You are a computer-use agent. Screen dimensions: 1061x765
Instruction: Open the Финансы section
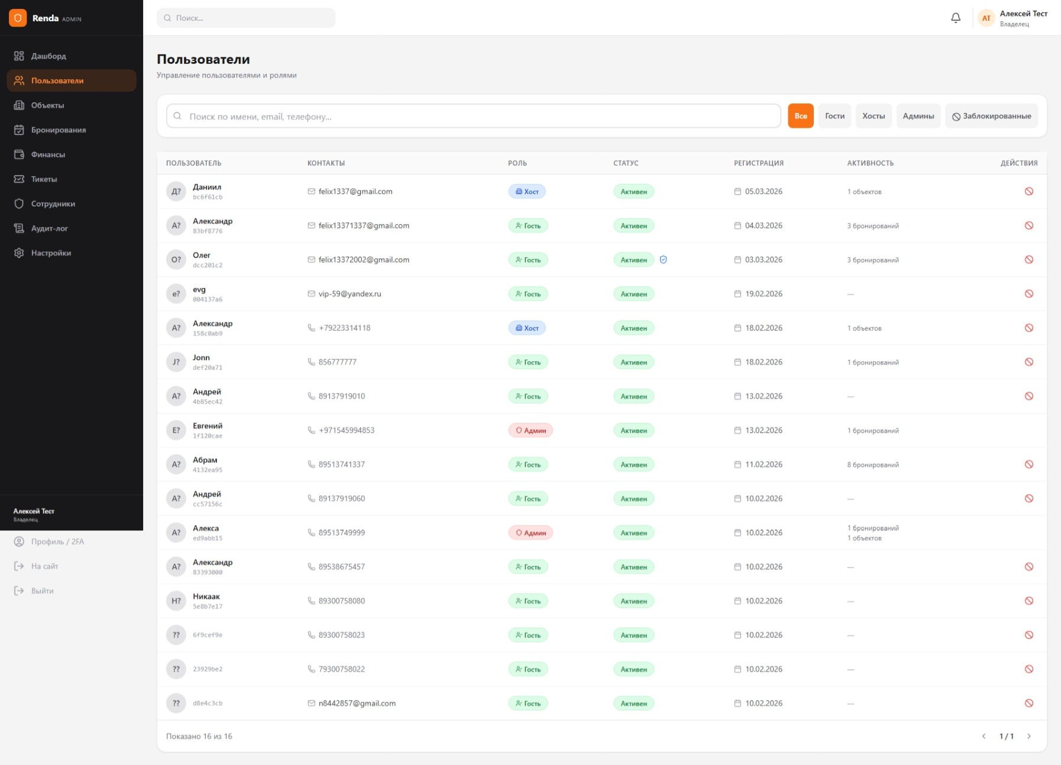pos(71,155)
